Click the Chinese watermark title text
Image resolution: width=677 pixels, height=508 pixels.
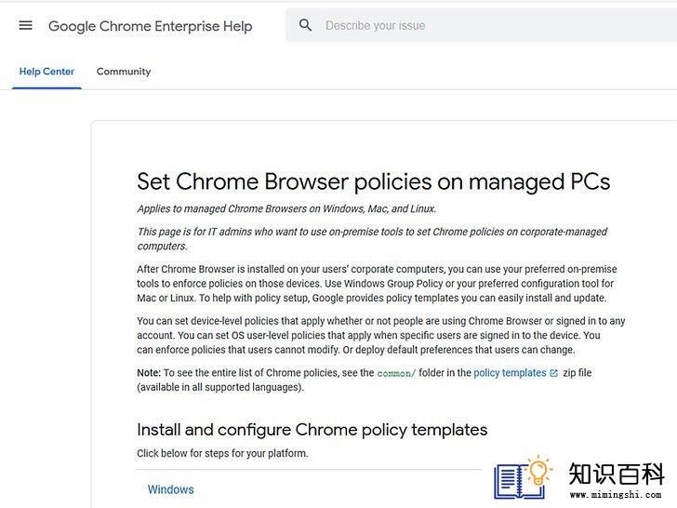pyautogui.click(x=617, y=474)
